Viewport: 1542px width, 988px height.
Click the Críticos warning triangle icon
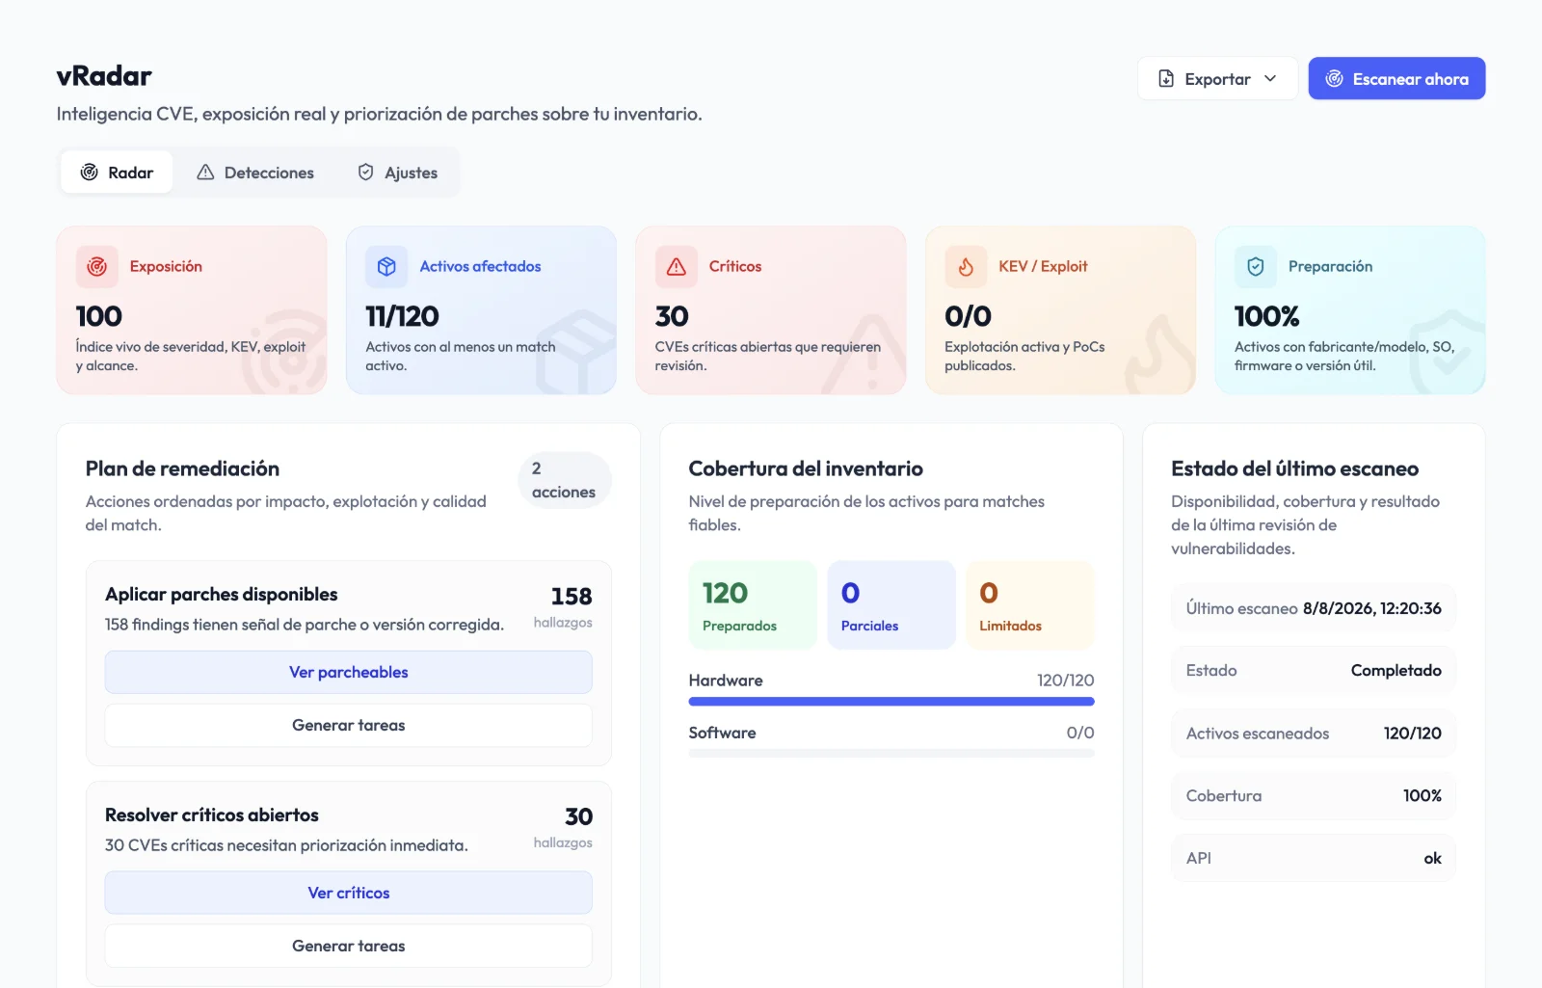tap(677, 267)
